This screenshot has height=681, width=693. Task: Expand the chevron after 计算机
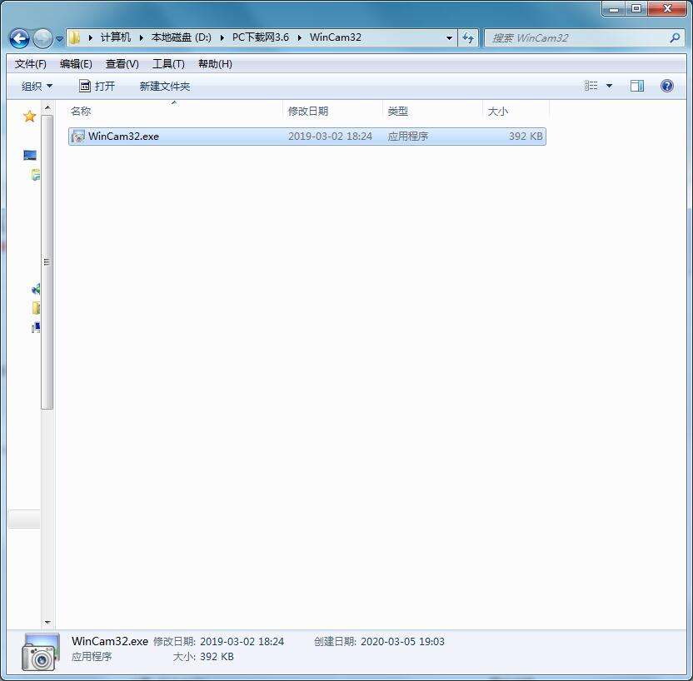(x=141, y=38)
